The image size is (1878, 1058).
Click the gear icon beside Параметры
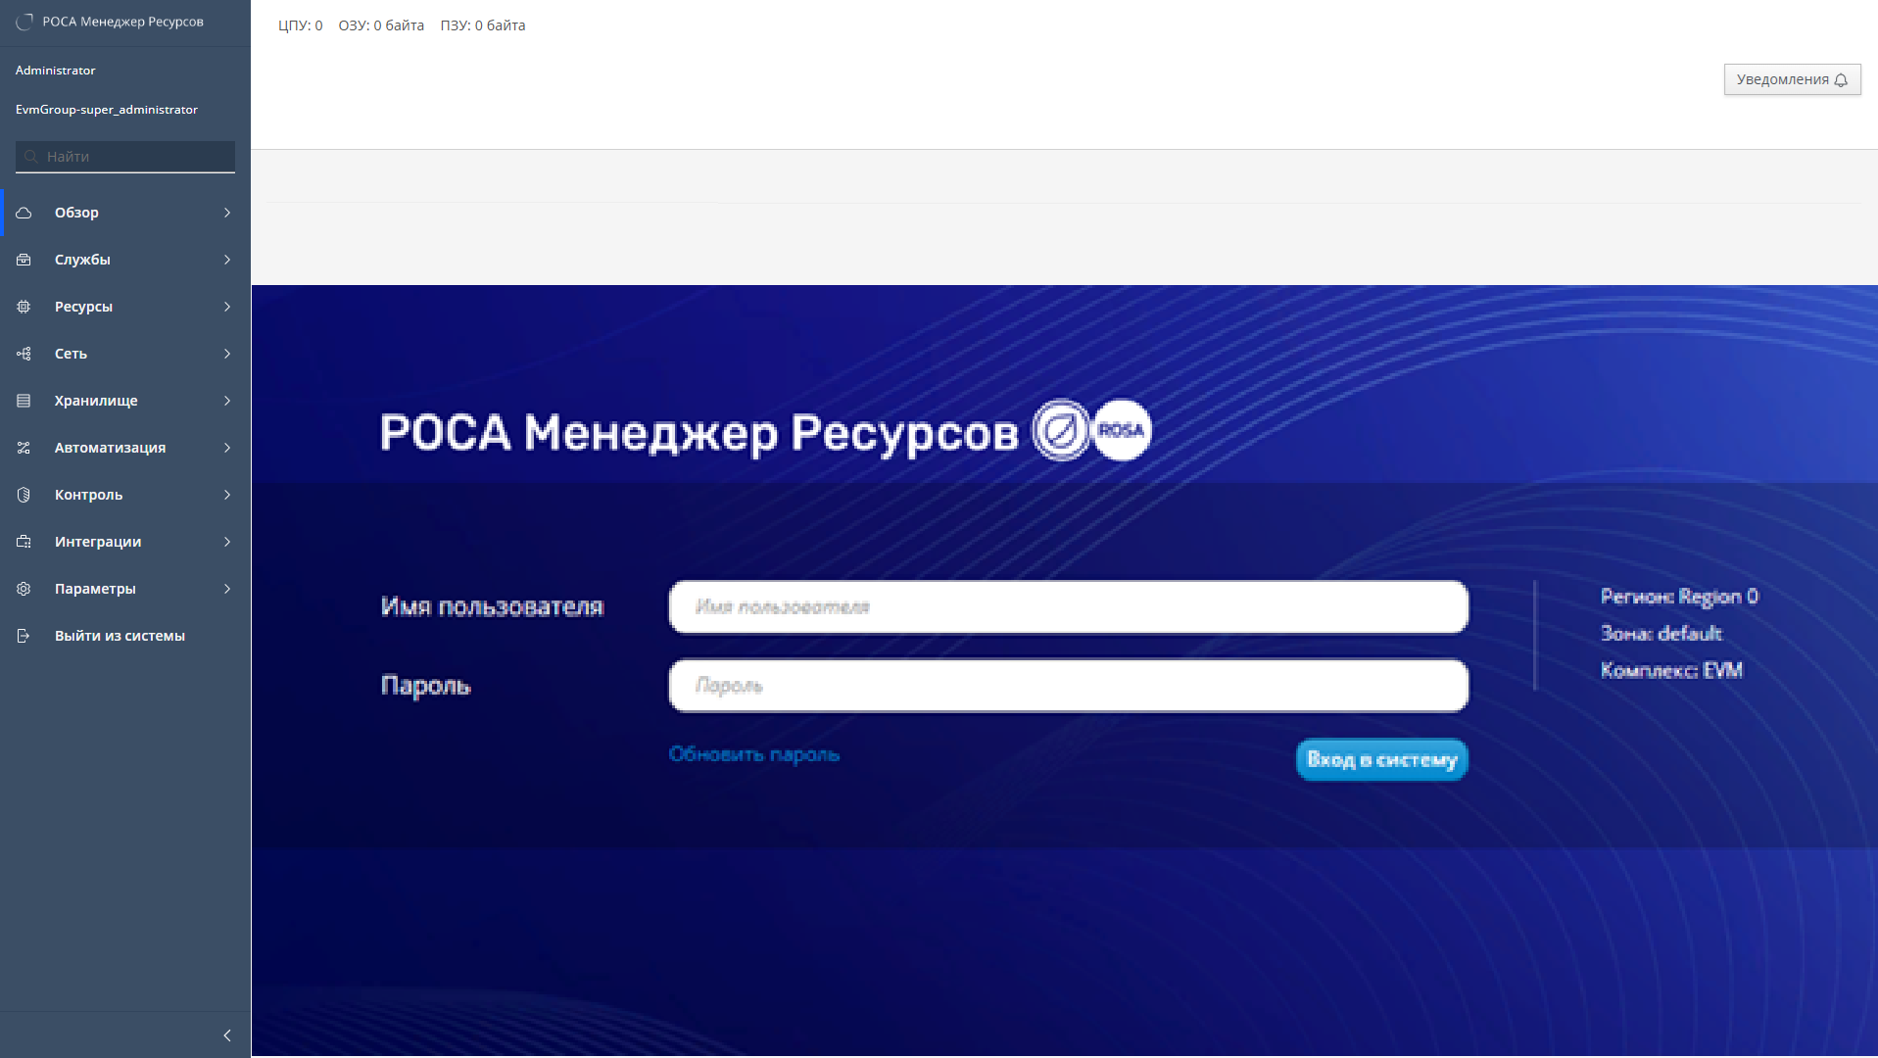pos(24,589)
